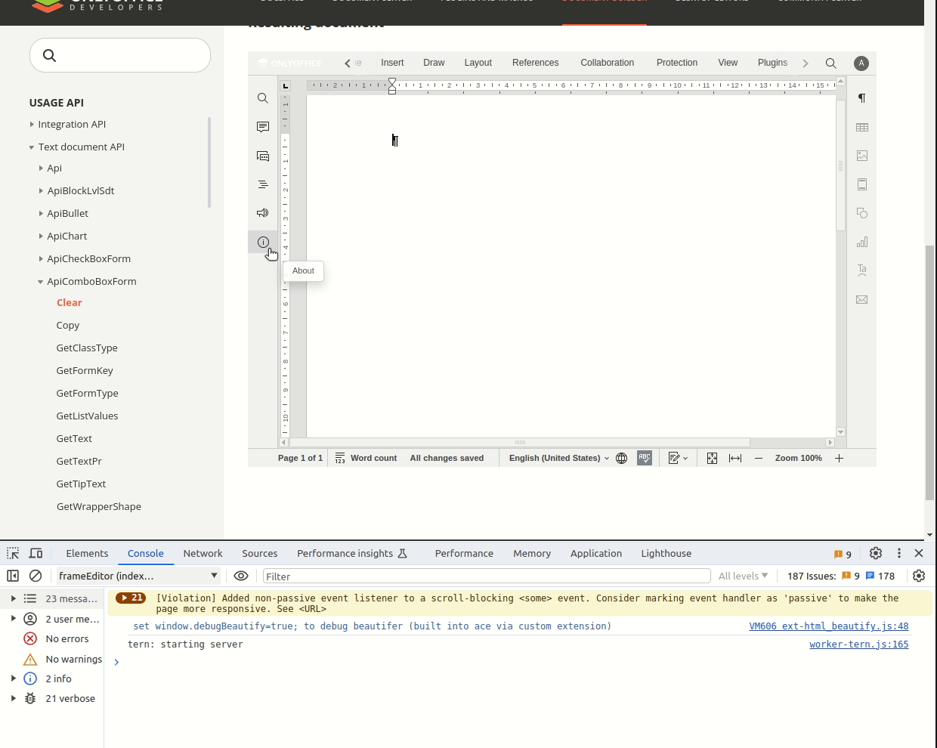The height and width of the screenshot is (748, 937).
Task: Open table settings in right sidebar
Action: coord(861,128)
